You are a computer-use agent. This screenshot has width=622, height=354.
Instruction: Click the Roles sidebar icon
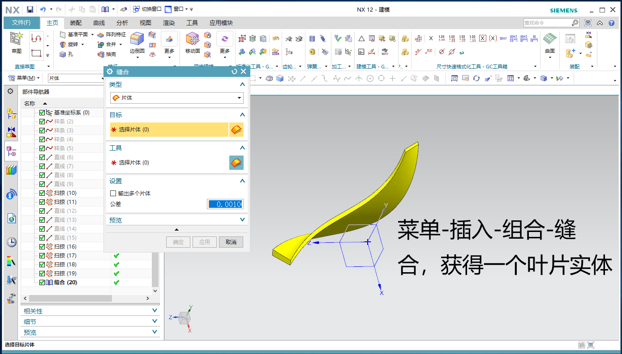[x=11, y=299]
